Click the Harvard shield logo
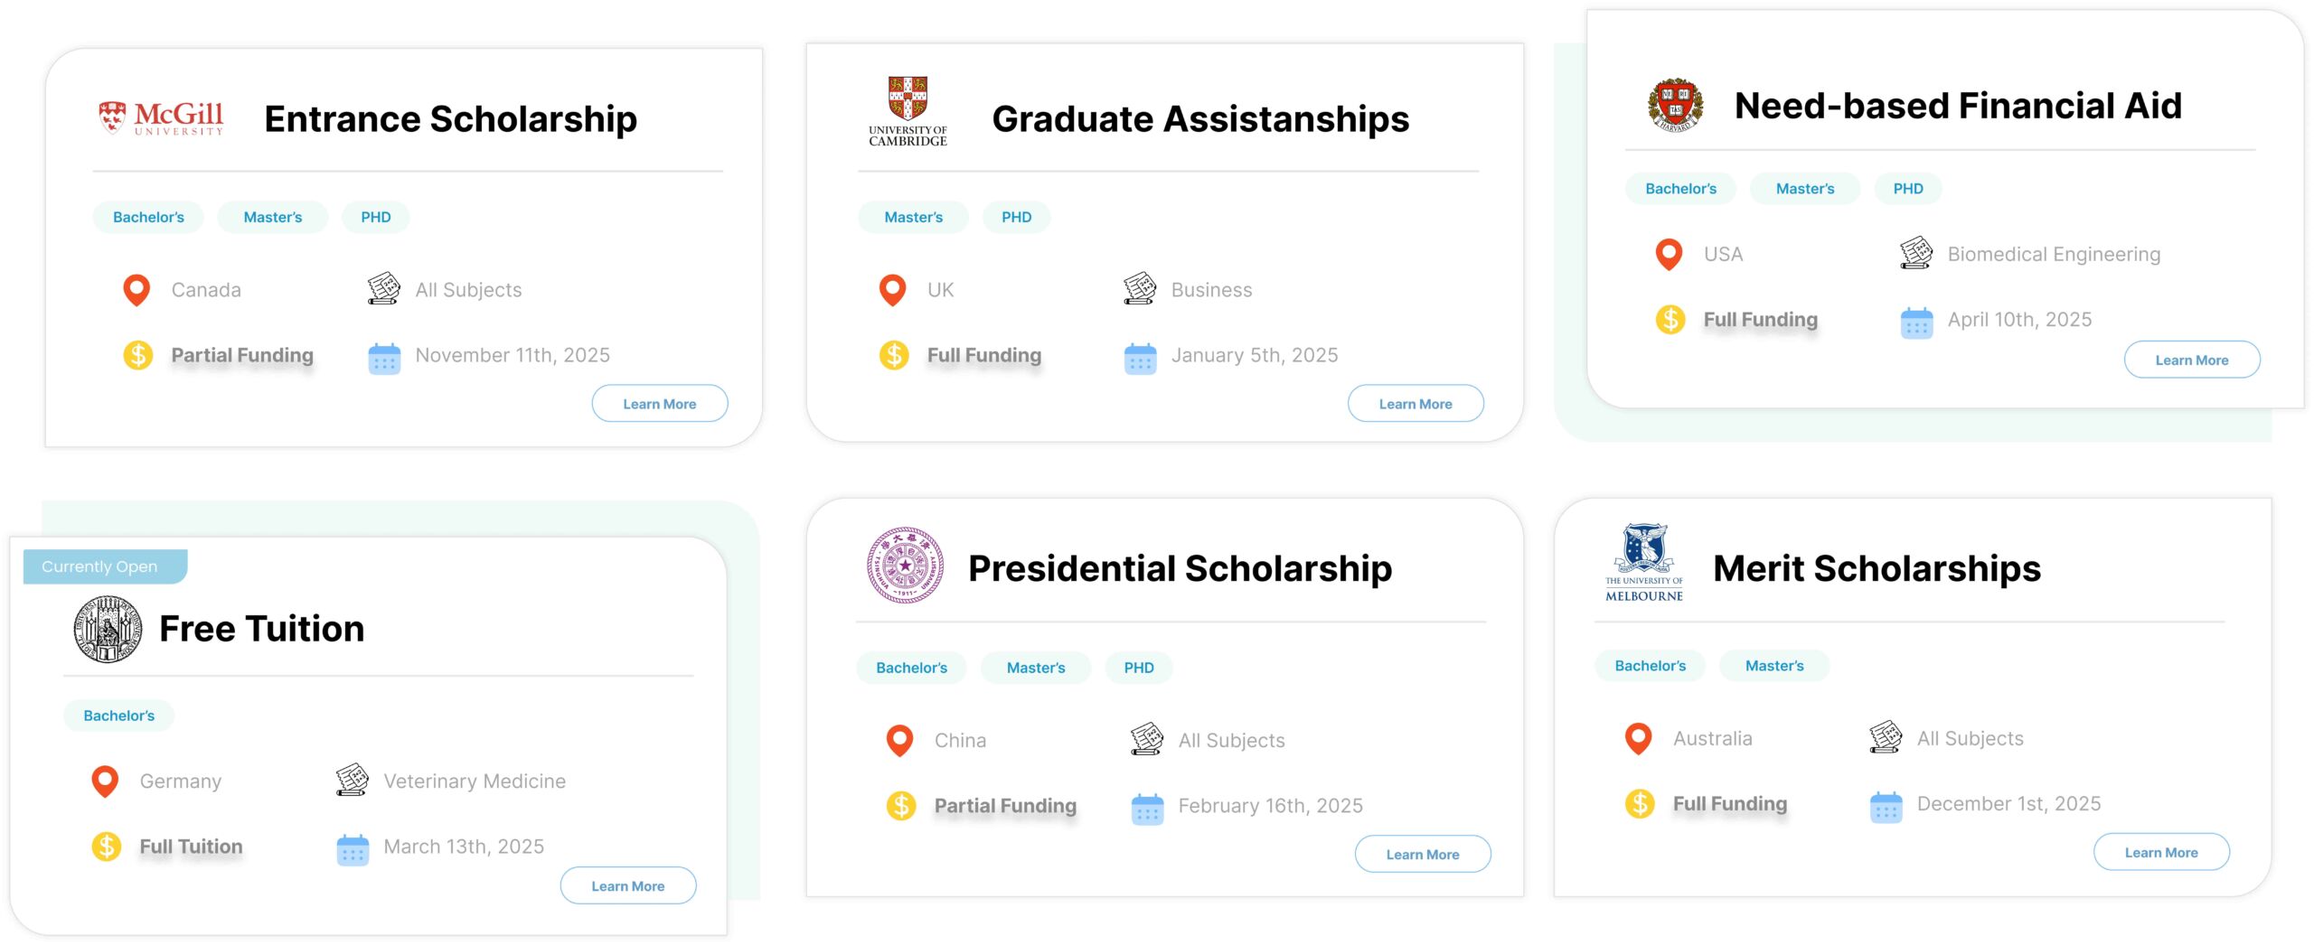The height and width of the screenshot is (945, 2314). click(x=1675, y=105)
